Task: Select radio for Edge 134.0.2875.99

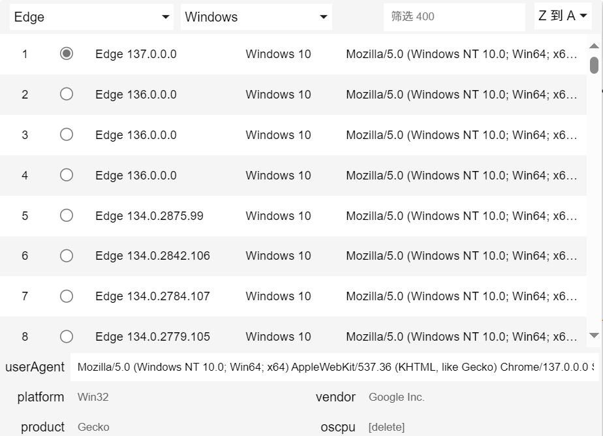Action: point(67,215)
